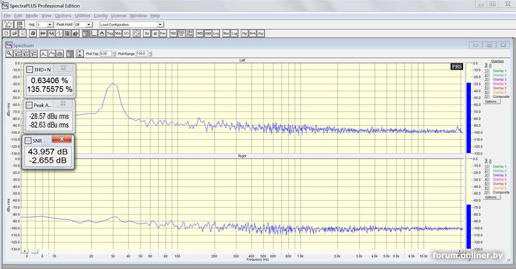Image resolution: width=516 pixels, height=269 pixels.
Task: Open the Mac macro toolbar icon
Action: [226, 33]
